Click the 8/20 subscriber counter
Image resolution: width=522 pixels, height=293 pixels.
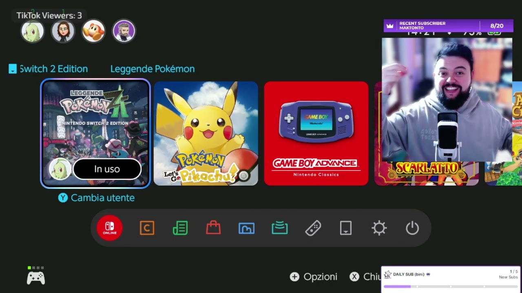pyautogui.click(x=497, y=26)
